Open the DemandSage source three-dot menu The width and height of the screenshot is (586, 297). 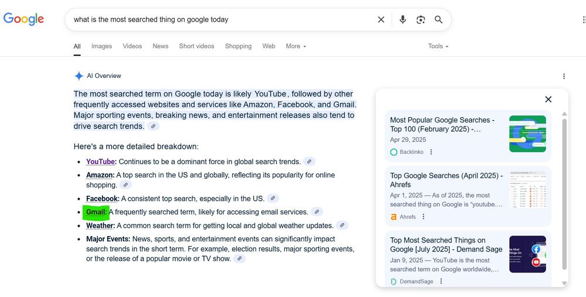click(441, 281)
